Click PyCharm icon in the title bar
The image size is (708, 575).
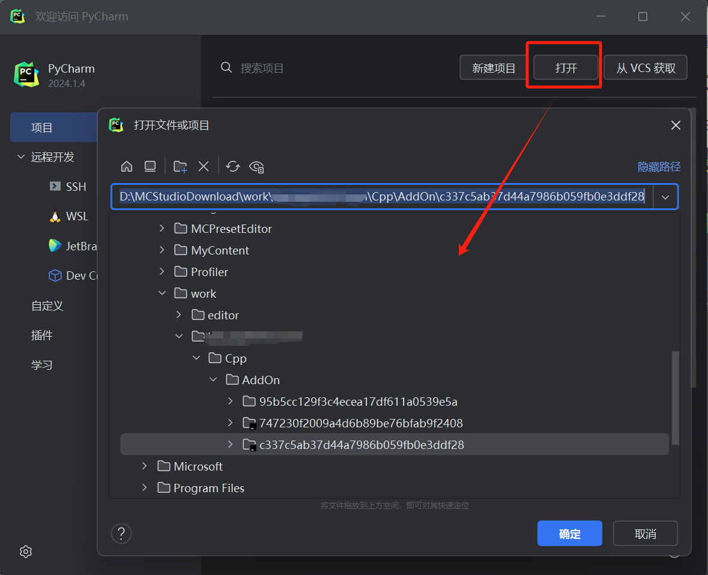click(x=17, y=16)
